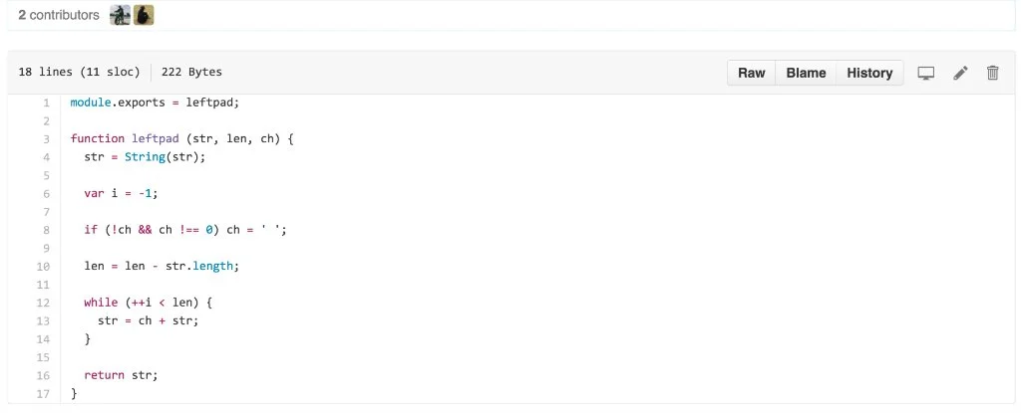Select line number 4 of the function declaration
Viewport: 1021px width, 413px height.
pyautogui.click(x=45, y=157)
